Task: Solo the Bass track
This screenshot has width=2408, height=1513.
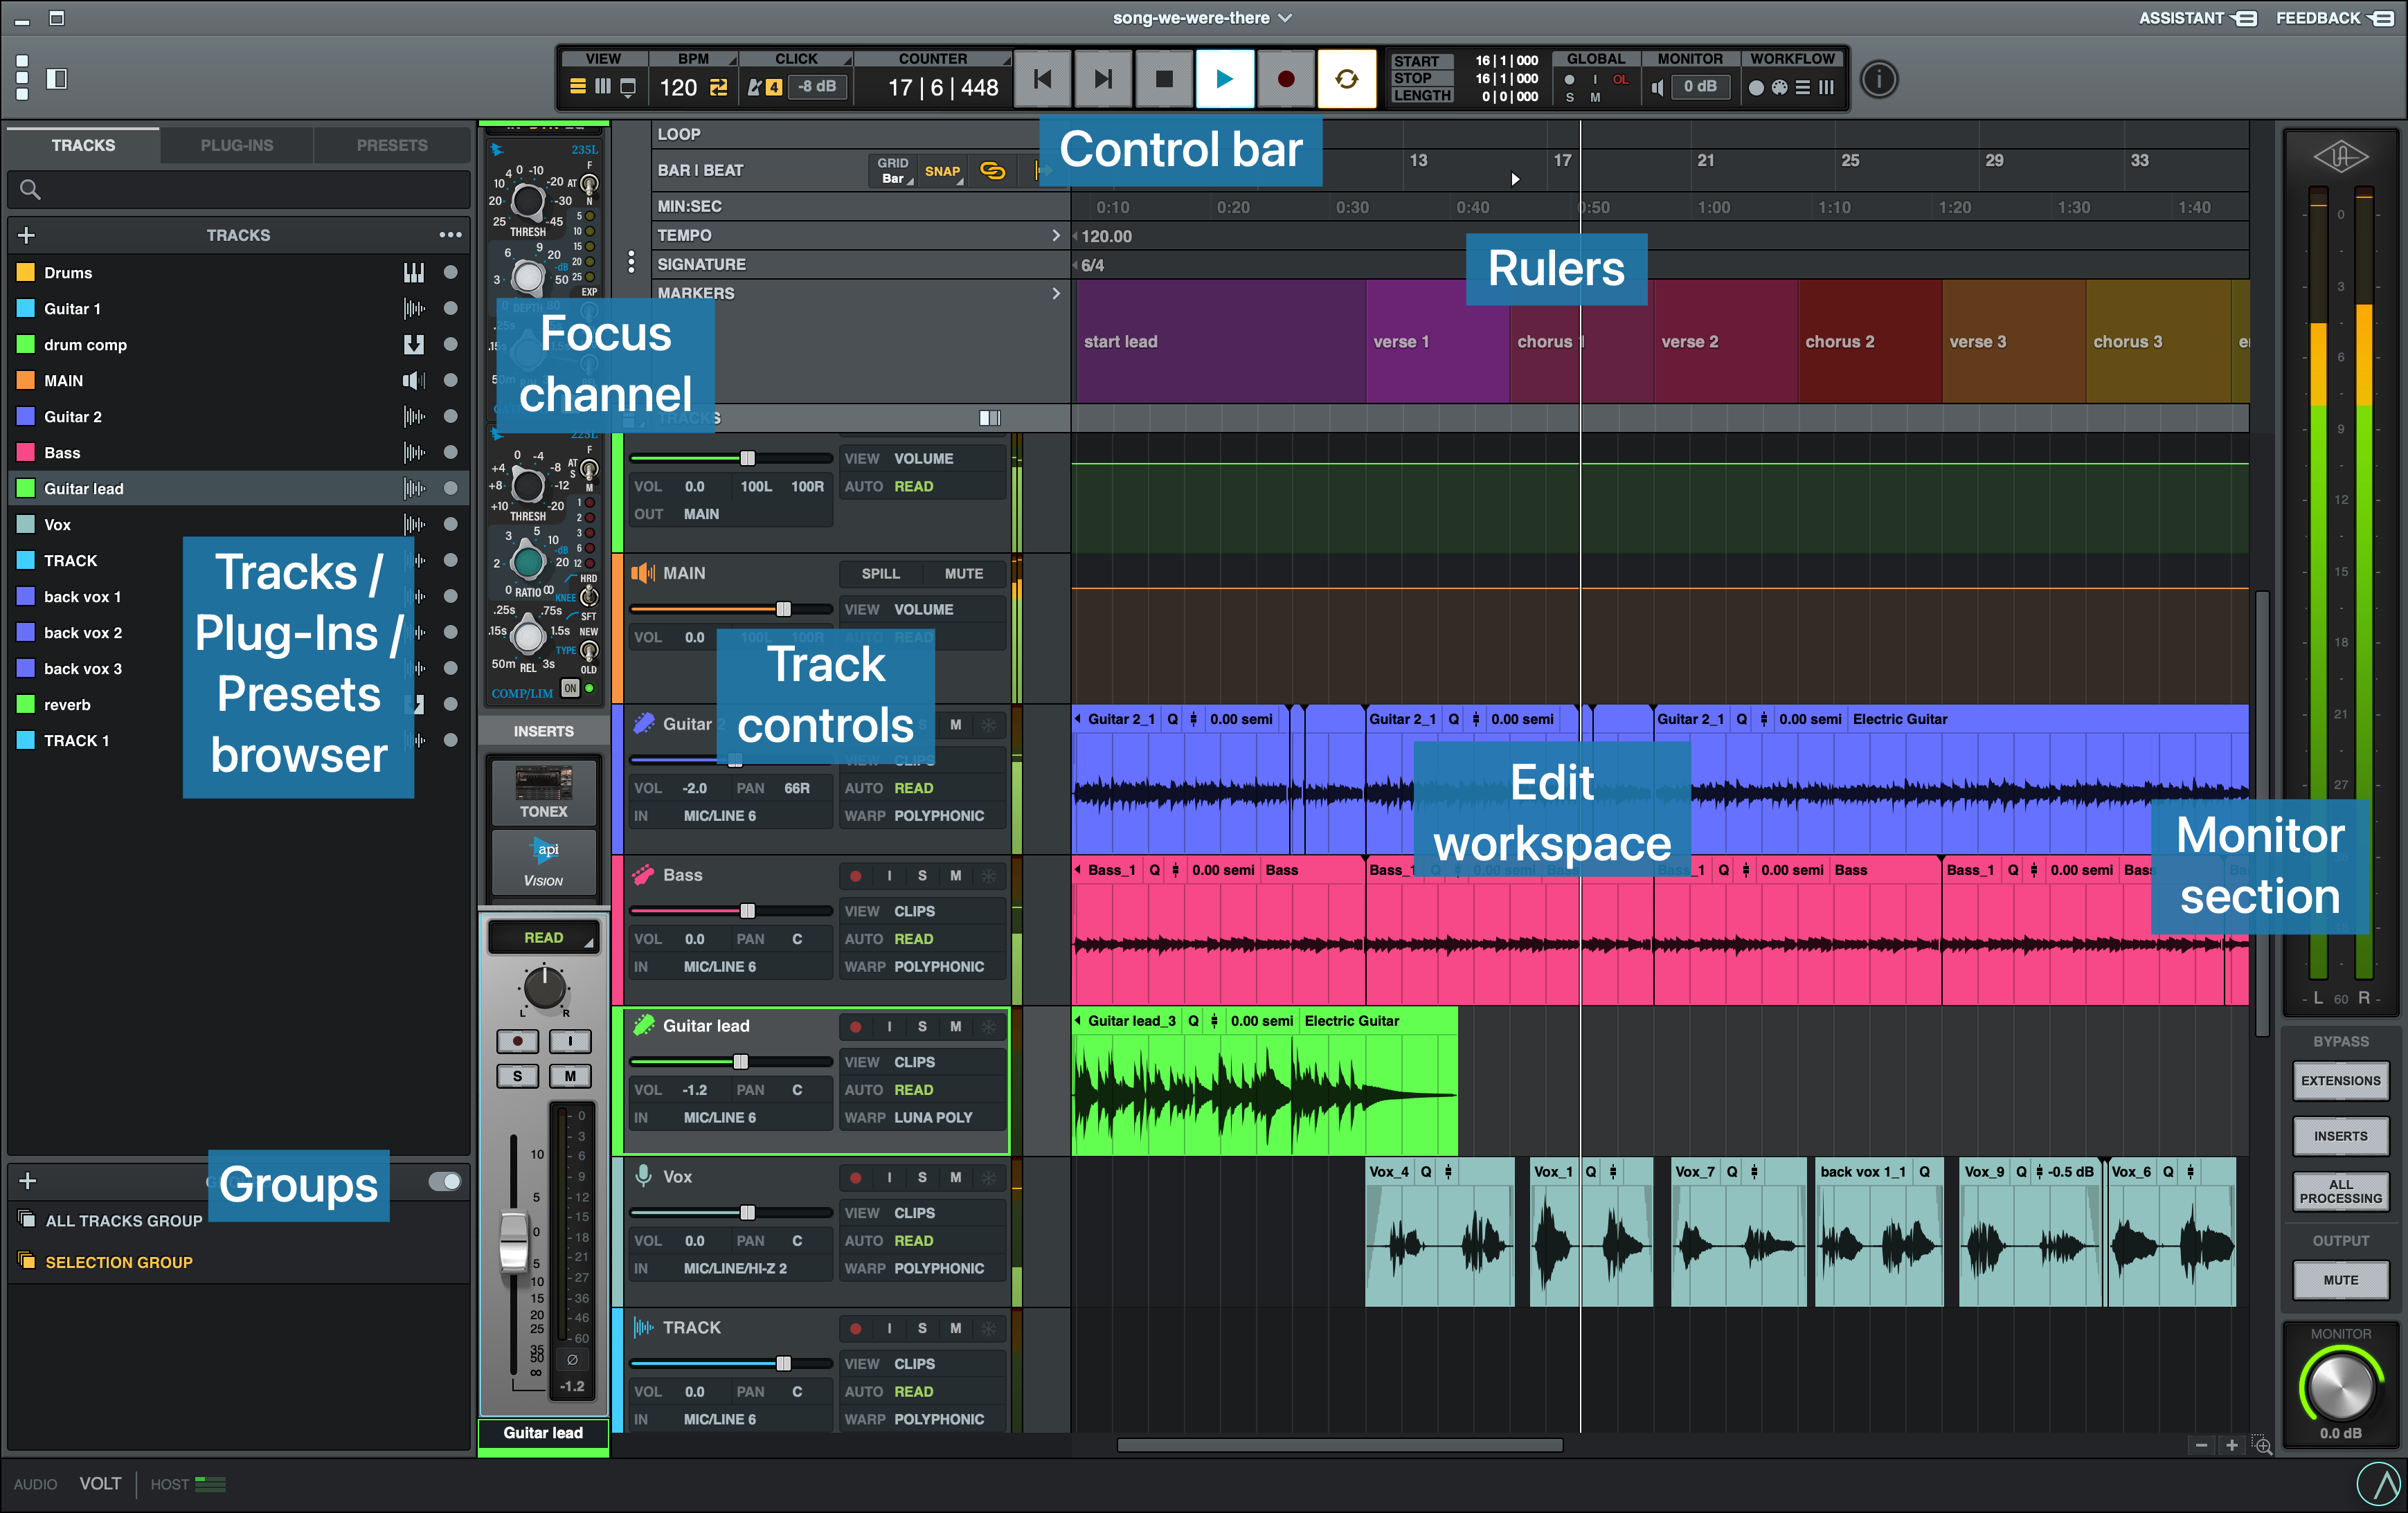Action: [921, 875]
